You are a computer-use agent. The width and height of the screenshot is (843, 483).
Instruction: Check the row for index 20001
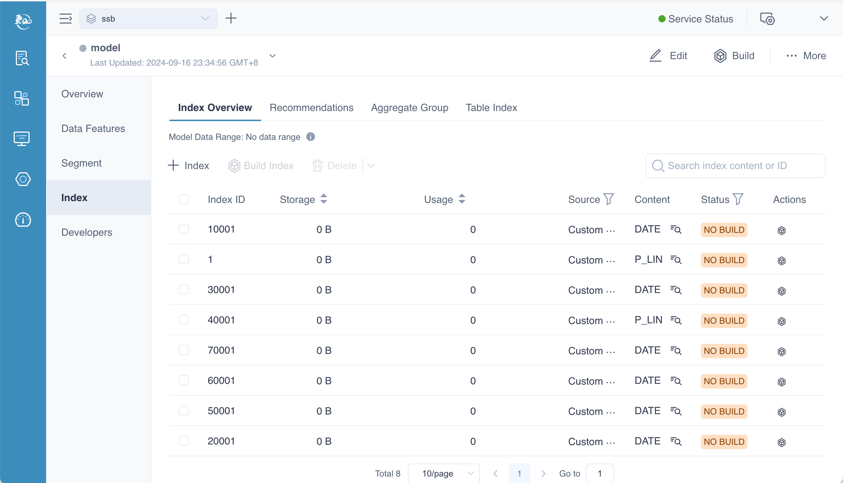pos(184,441)
